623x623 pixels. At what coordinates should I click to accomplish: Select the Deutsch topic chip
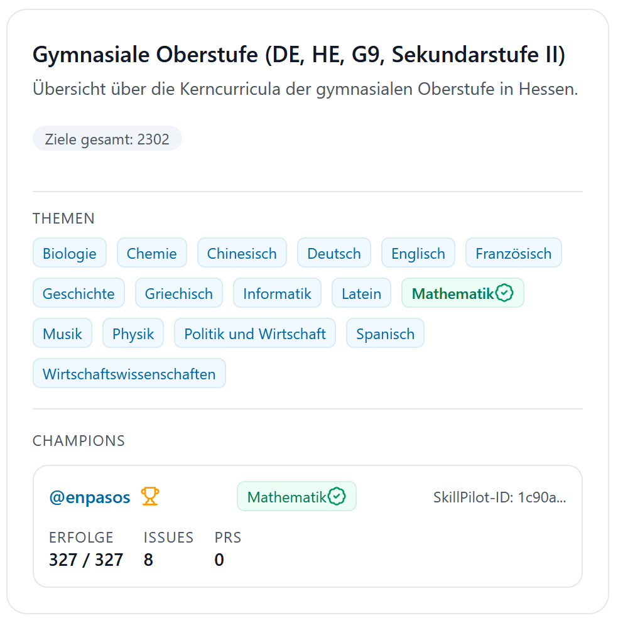(333, 252)
